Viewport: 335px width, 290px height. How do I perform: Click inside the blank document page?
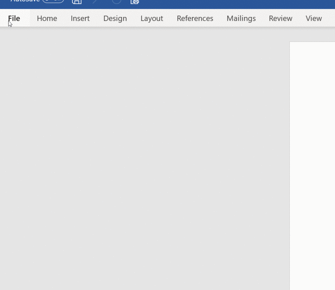[312, 166]
